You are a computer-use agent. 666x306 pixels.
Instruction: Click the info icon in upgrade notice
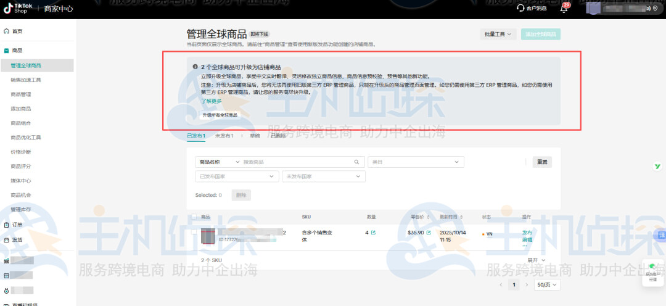pos(195,67)
